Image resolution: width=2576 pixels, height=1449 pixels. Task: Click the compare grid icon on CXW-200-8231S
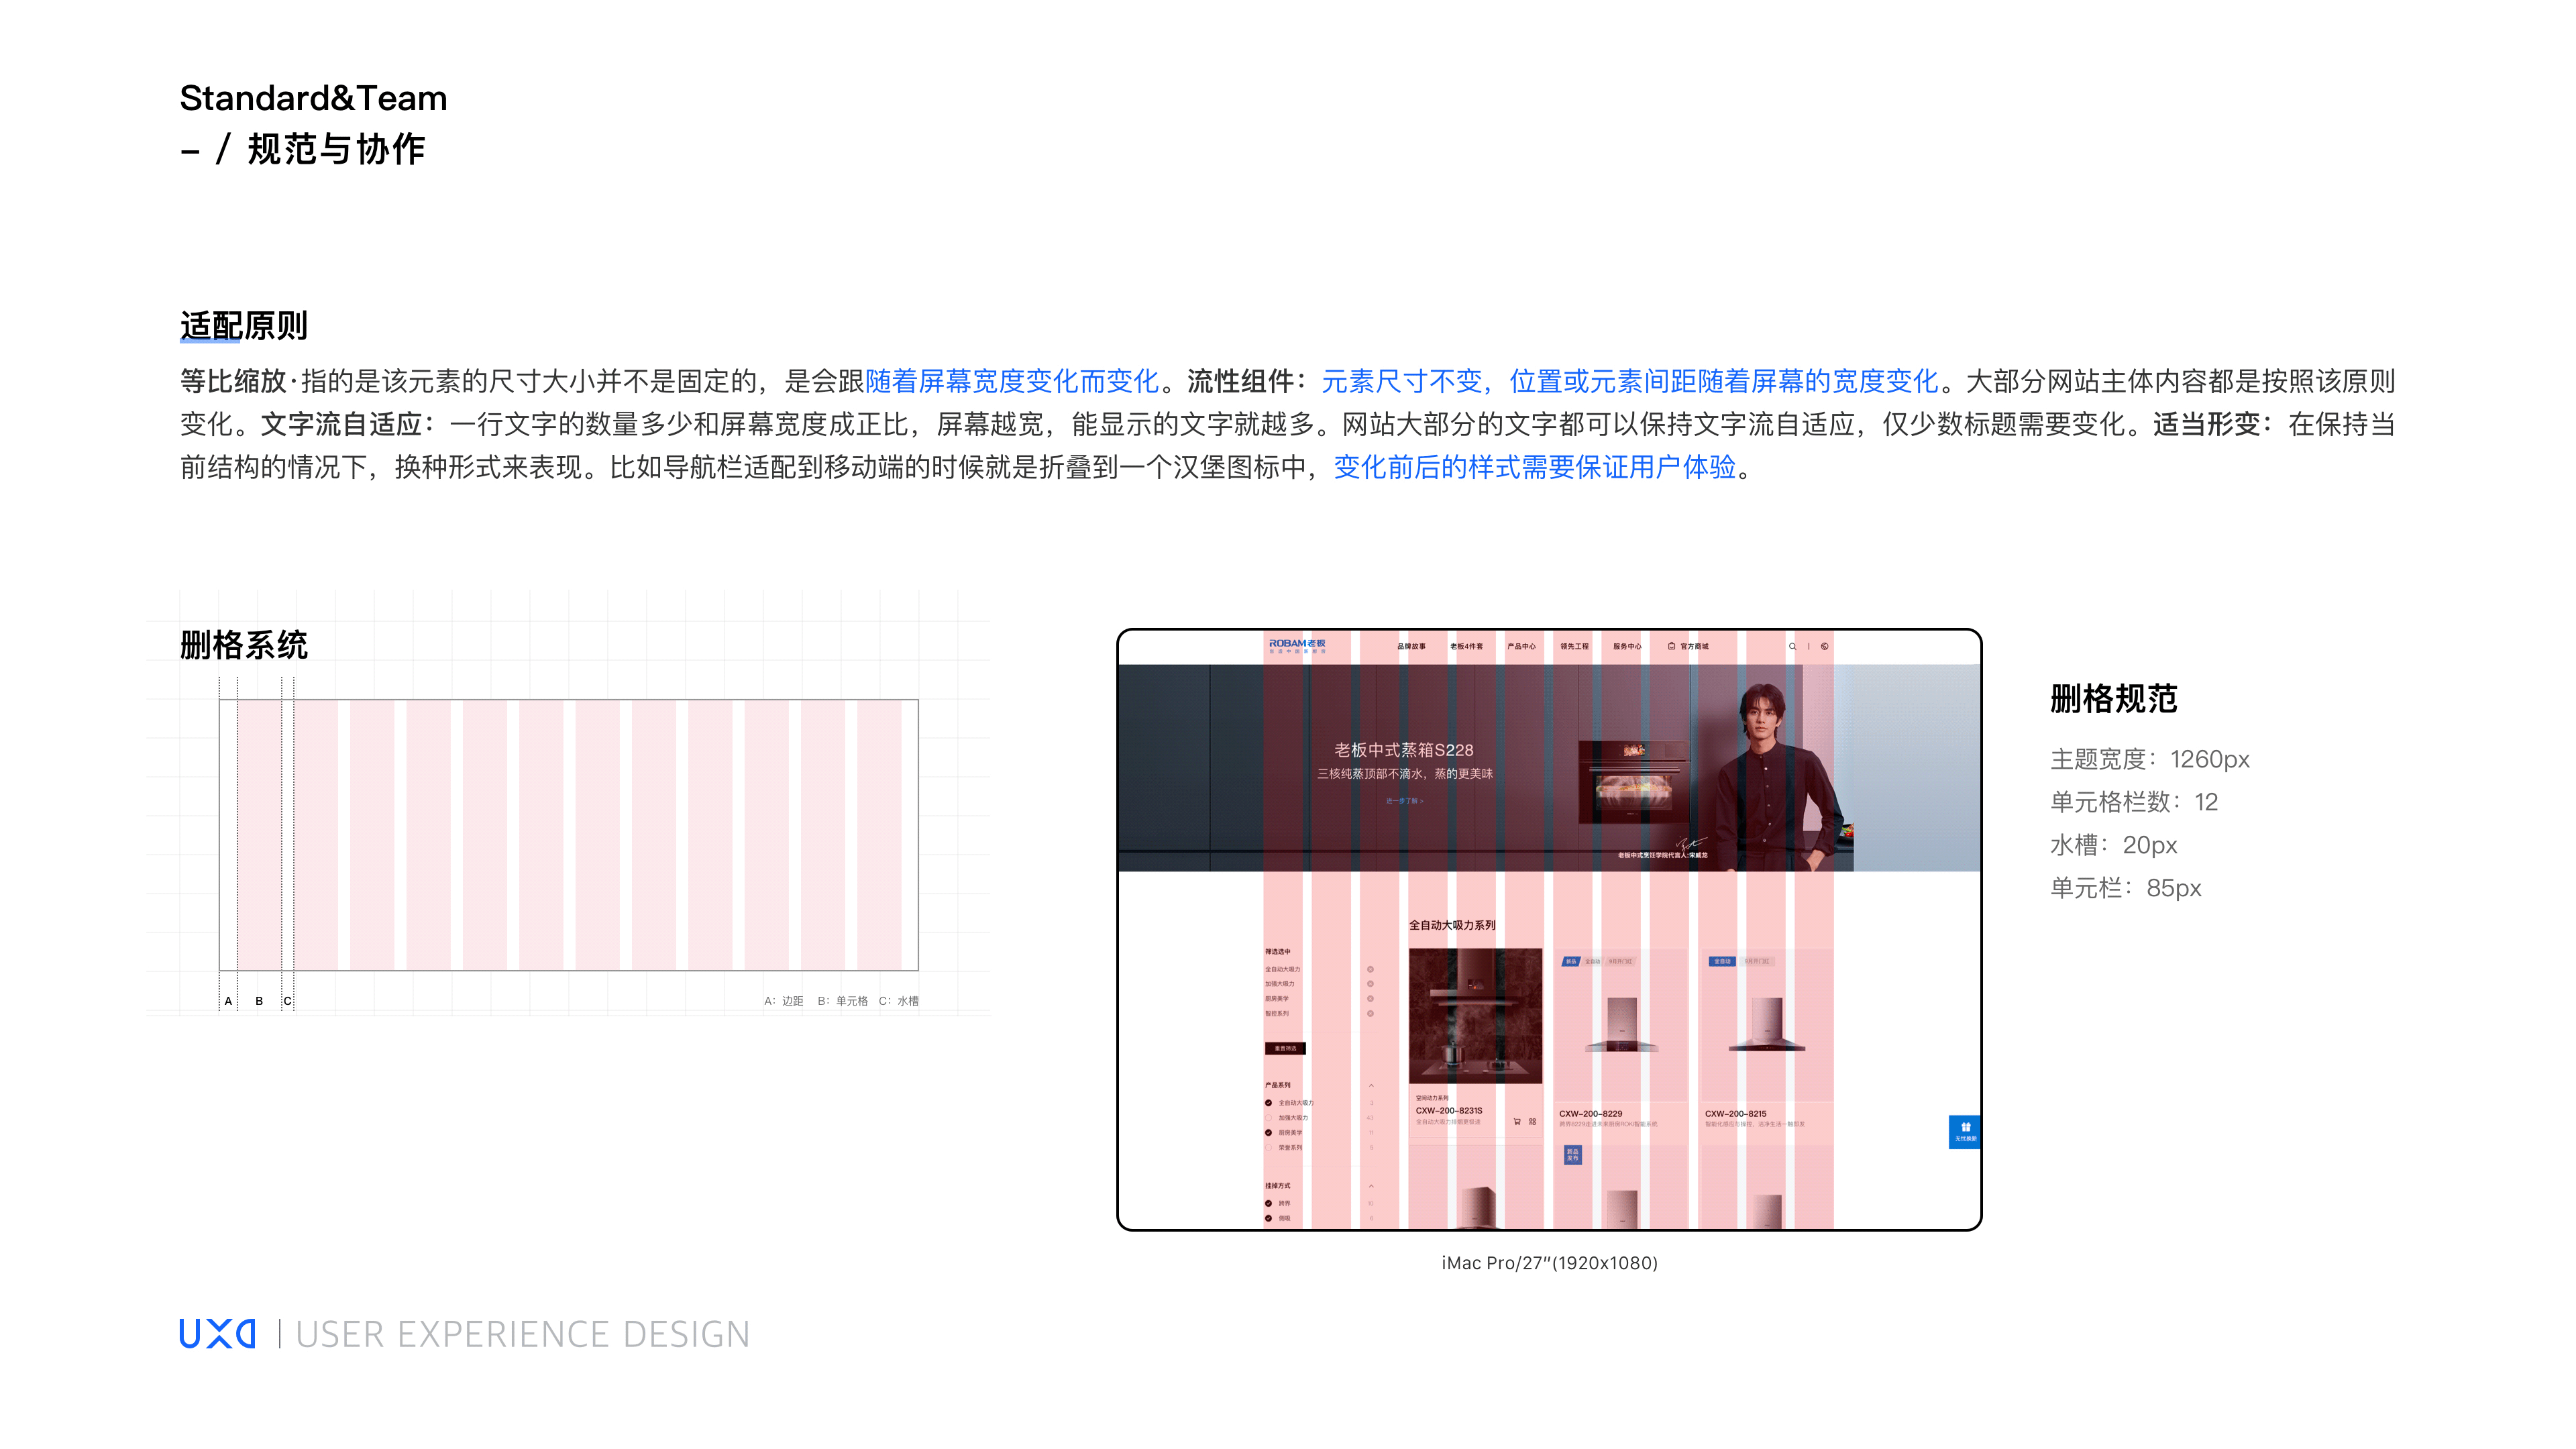(x=1533, y=1122)
